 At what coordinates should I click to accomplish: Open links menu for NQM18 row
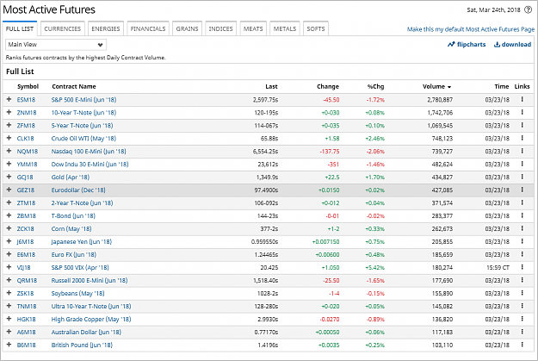click(x=522, y=151)
